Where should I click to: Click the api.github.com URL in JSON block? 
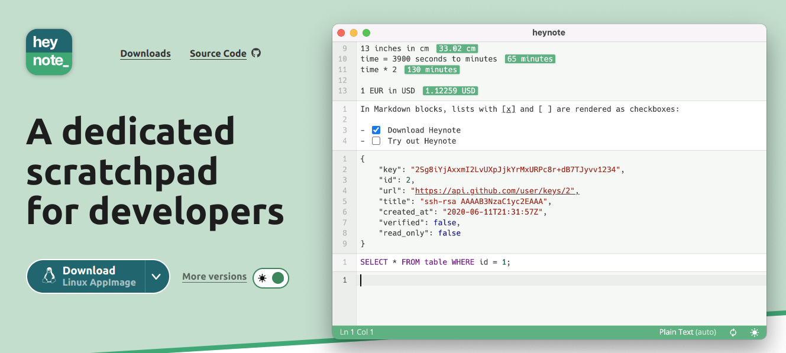coord(496,191)
